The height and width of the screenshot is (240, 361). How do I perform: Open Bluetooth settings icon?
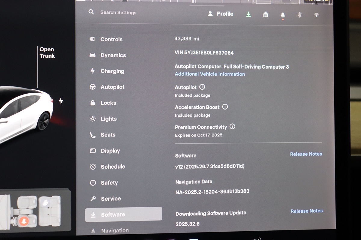pyautogui.click(x=299, y=15)
